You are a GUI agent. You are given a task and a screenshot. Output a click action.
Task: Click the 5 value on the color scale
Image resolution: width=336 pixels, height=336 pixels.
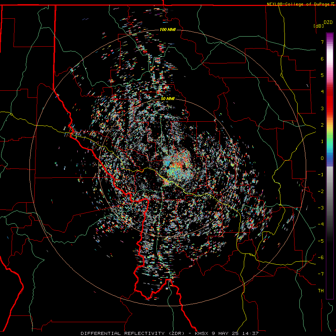pyautogui.click(x=322, y=75)
